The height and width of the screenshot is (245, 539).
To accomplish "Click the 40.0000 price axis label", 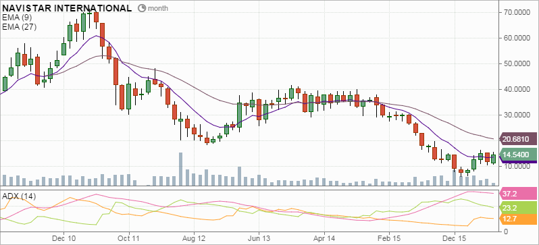I will click(516, 89).
